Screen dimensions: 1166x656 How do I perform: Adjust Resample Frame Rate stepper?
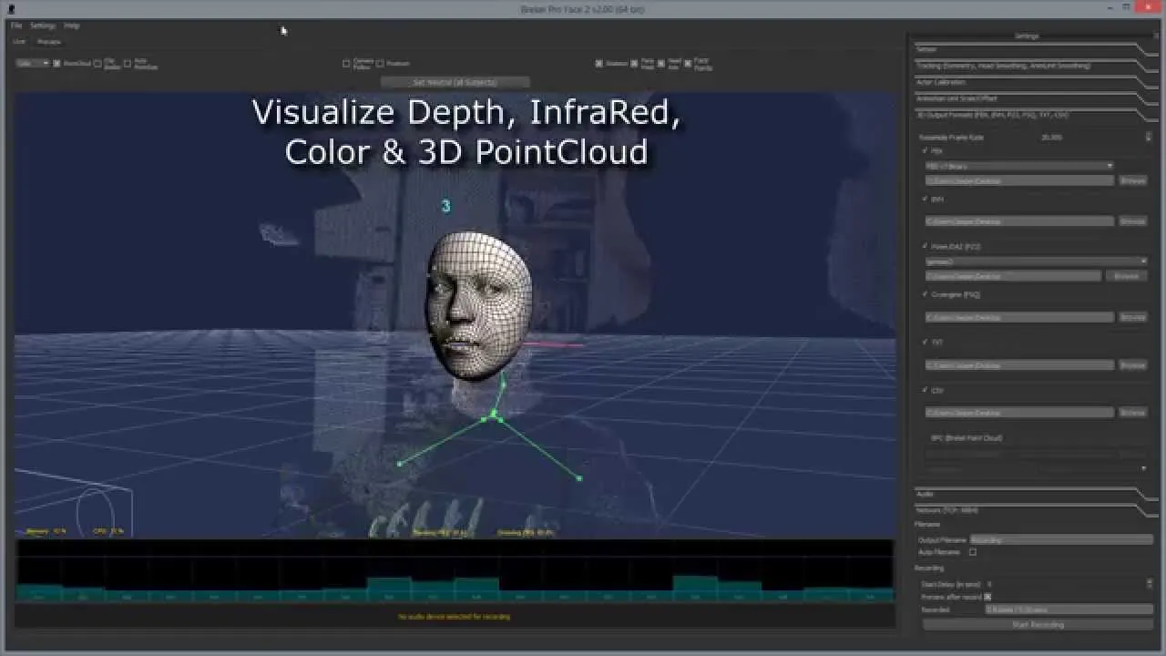[1148, 137]
